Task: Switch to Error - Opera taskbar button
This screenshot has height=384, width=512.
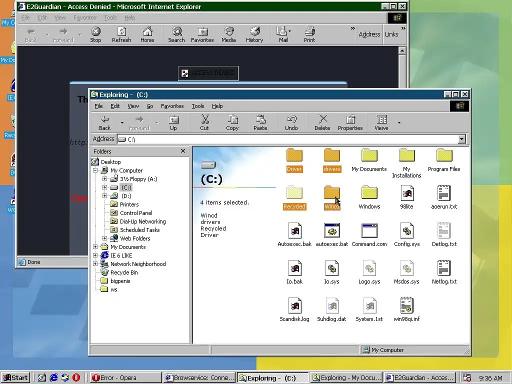Action: 125,378
